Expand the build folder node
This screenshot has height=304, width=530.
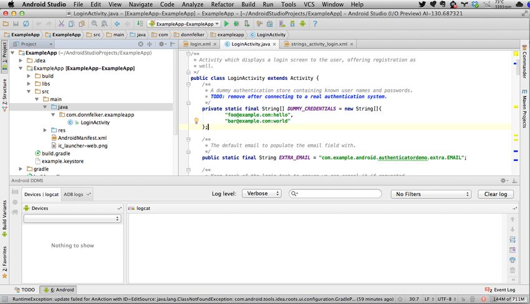29,76
